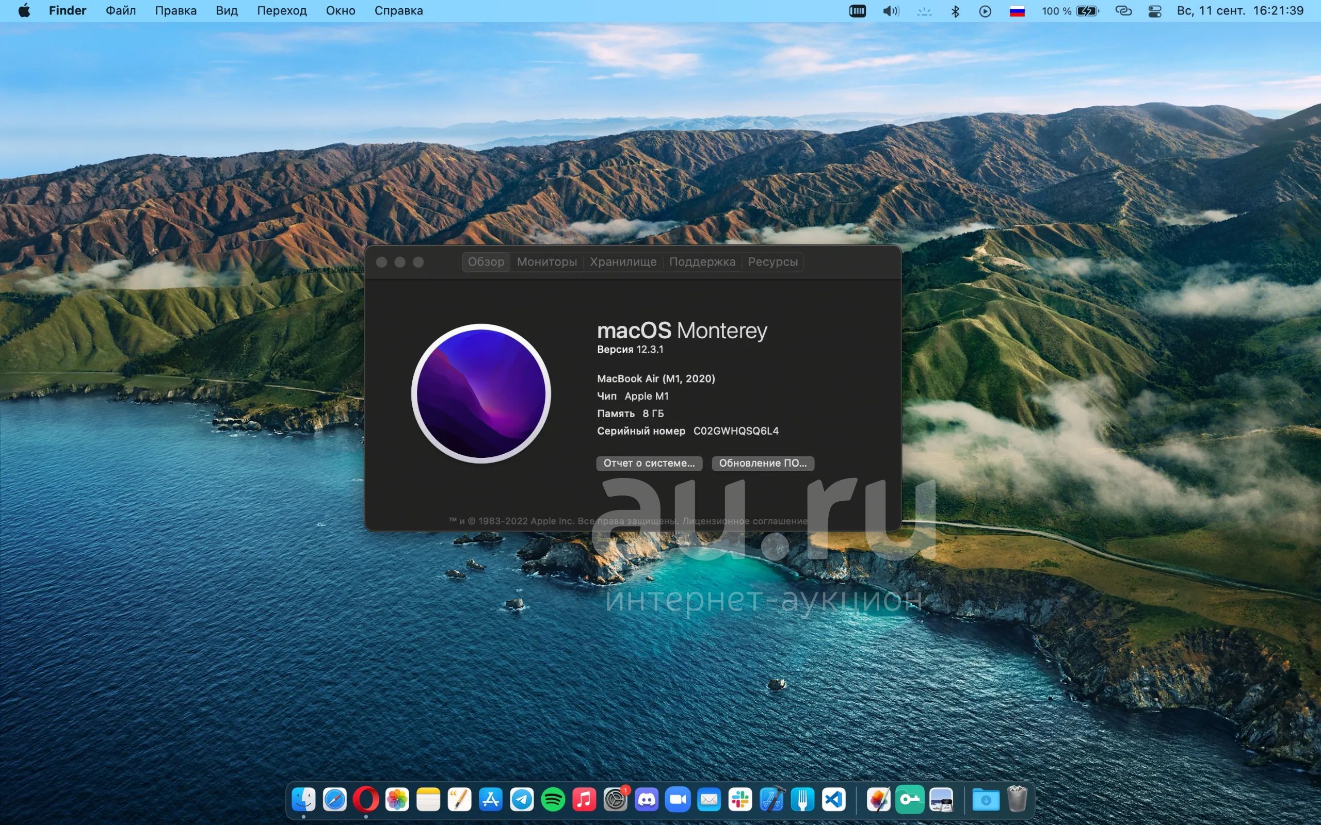
Task: Open the Finder menu in the menu bar
Action: (67, 11)
